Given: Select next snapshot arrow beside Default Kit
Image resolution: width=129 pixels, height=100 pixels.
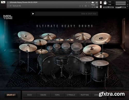Looking at the screenshot, I should (82, 6).
